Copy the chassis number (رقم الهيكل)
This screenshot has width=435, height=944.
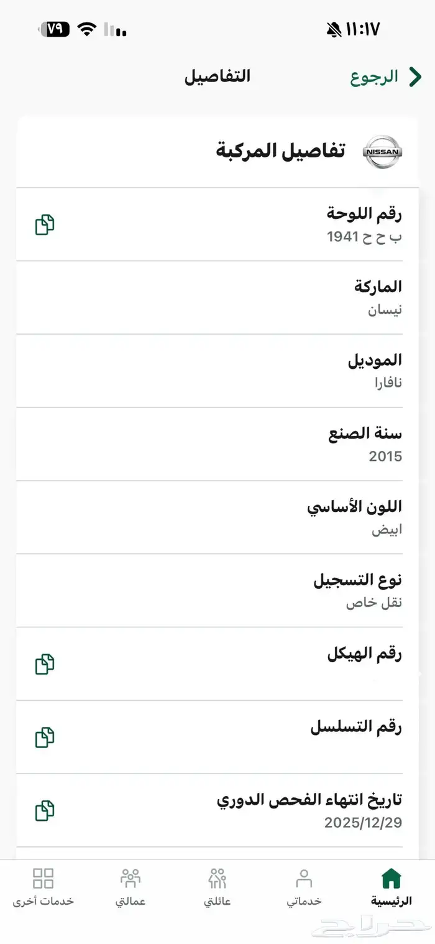pyautogui.click(x=45, y=664)
